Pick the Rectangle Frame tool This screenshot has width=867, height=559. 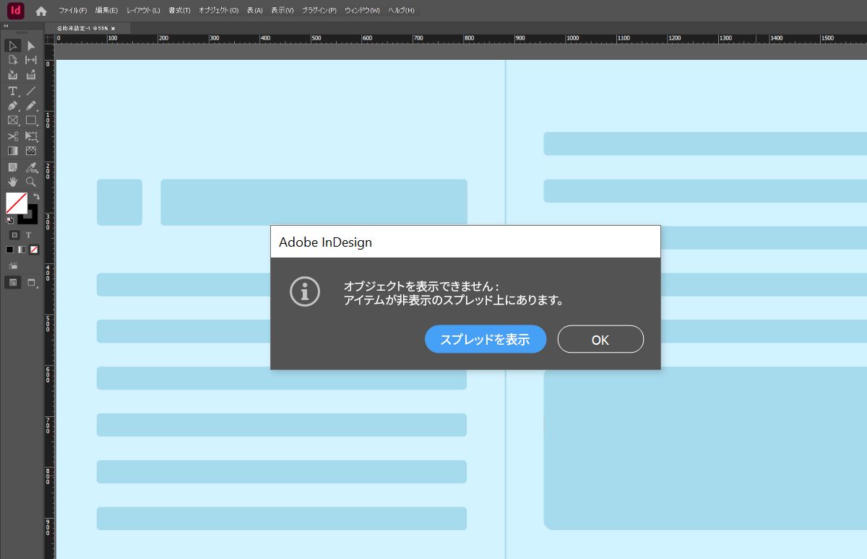(13, 120)
